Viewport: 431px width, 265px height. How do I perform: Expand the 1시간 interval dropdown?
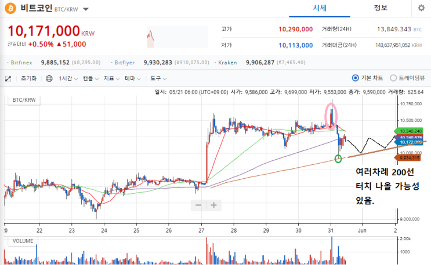click(68, 79)
